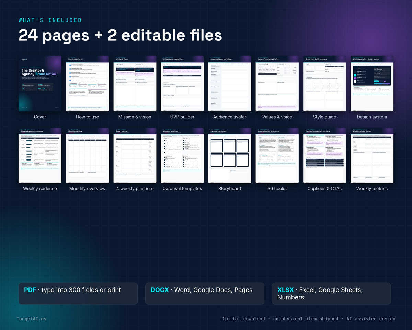The image size is (412, 330).
Task: Click the "4 weekly planners" caption text
Action: [135, 189]
